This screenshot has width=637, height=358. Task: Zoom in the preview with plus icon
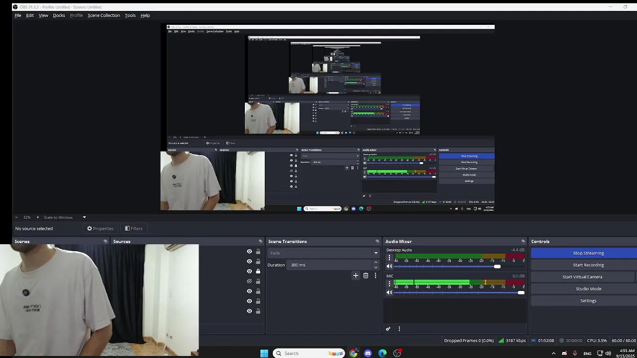(37, 217)
